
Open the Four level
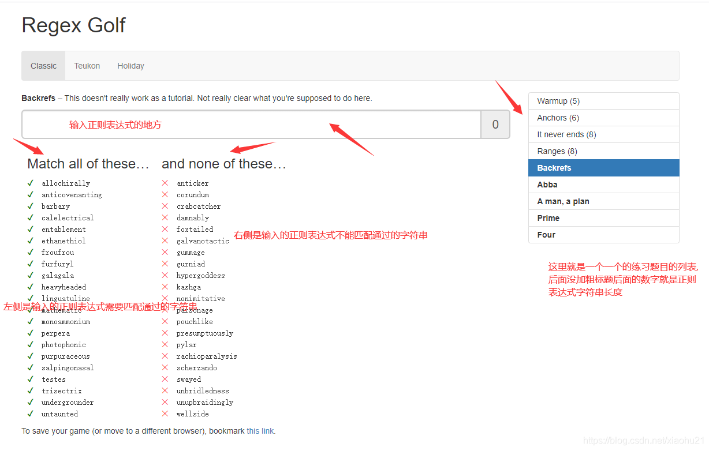603,235
